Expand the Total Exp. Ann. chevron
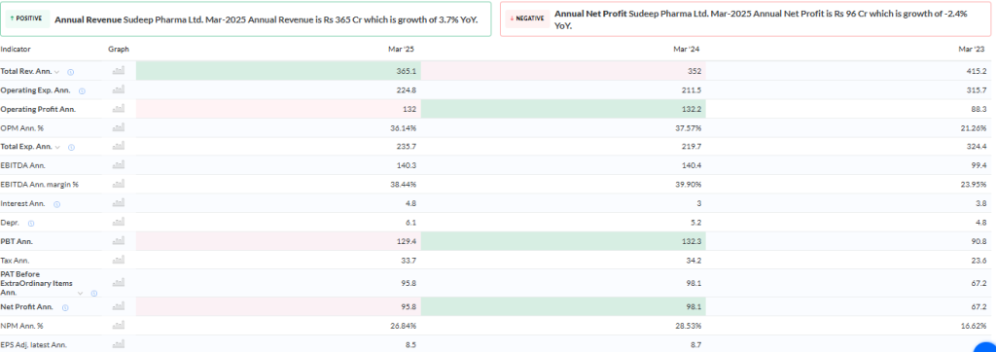Image resolution: width=996 pixels, height=352 pixels. 58,148
